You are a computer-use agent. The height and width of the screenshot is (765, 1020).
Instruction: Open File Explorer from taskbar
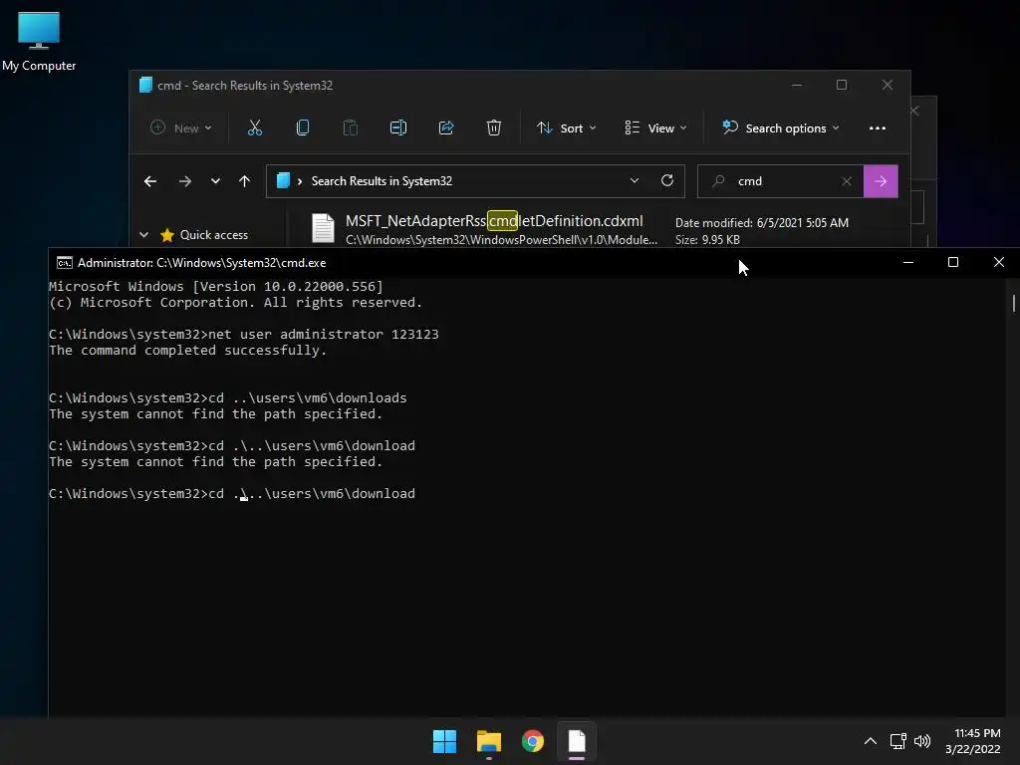pos(488,741)
